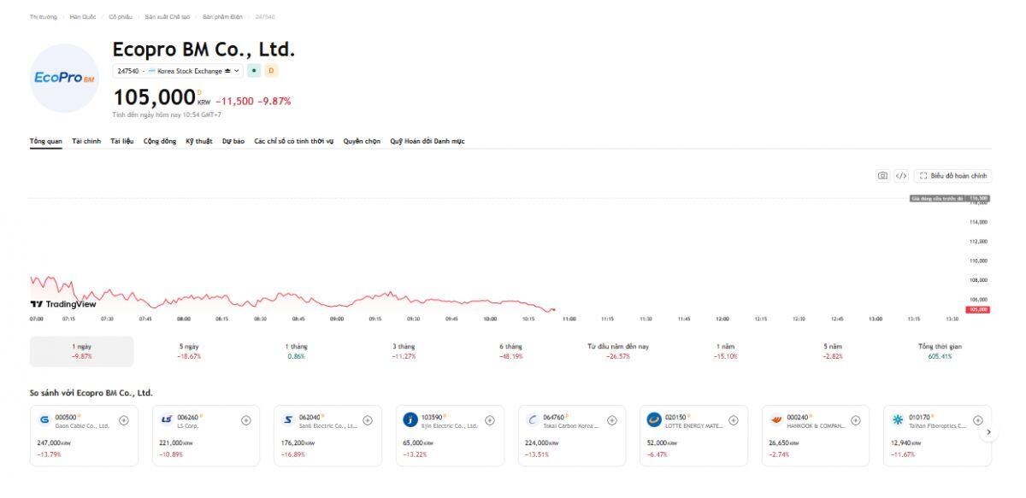Image resolution: width=1026 pixels, height=498 pixels.
Task: Open the Gaon Cable Co., Ltd. card
Action: [84, 436]
